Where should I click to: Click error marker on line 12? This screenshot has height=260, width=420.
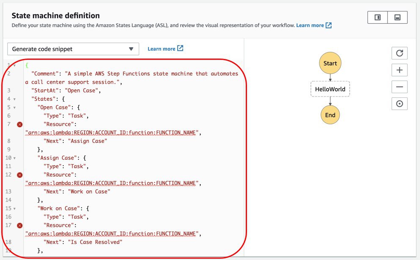tap(20, 175)
